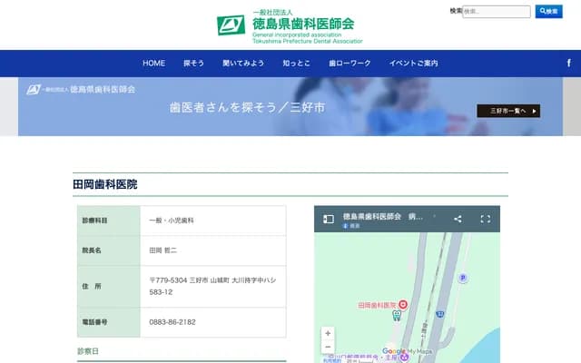Open the 探そう menu item
The width and height of the screenshot is (581, 363).
coord(193,64)
